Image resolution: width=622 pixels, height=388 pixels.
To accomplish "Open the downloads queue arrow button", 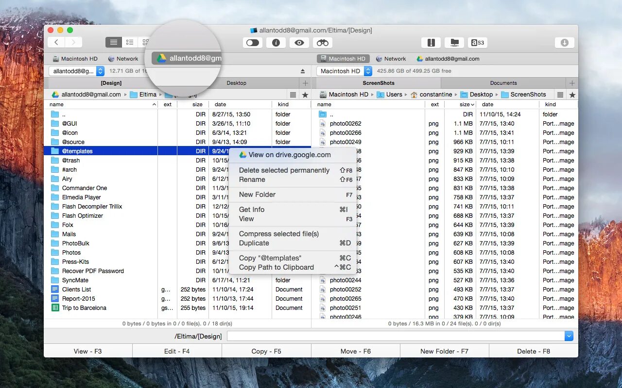I will 565,43.
